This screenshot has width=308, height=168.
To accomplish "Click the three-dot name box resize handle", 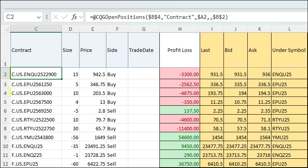I will 47,17.
